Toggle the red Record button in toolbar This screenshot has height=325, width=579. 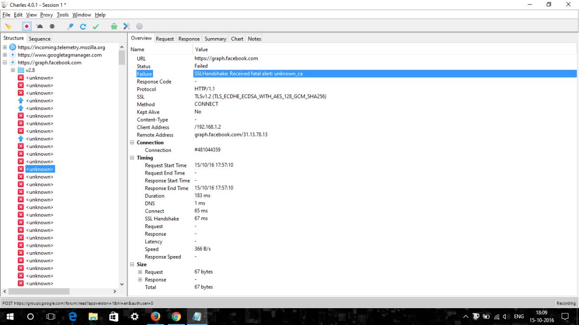(27, 27)
